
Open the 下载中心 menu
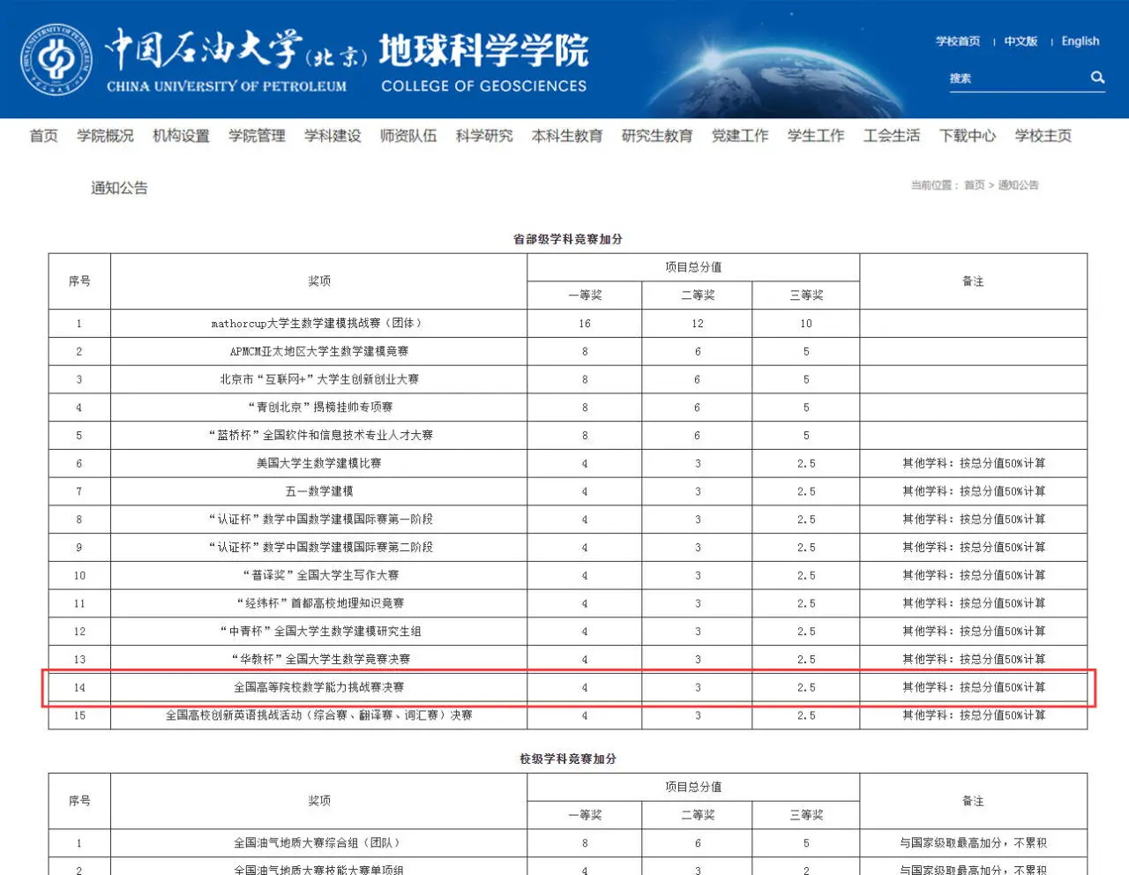click(968, 136)
